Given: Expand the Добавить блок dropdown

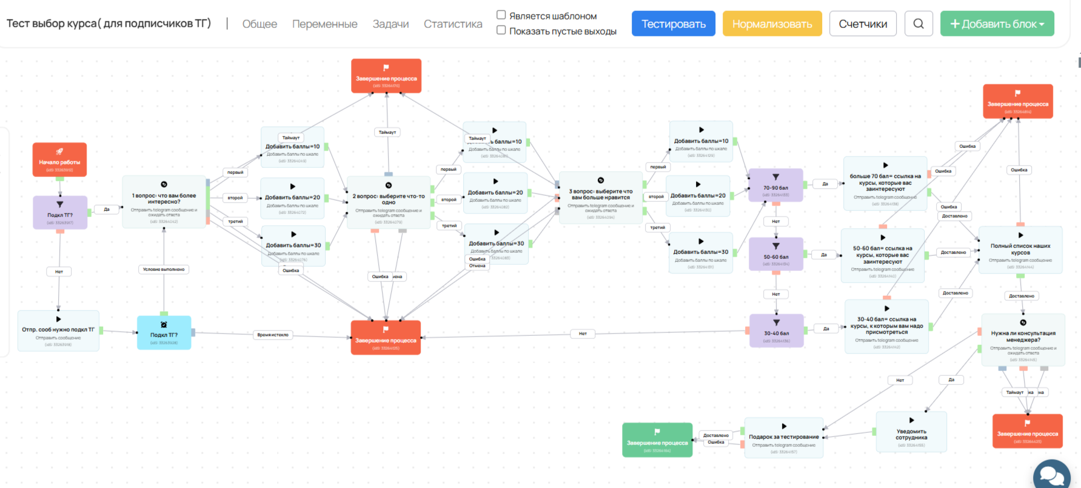Looking at the screenshot, I should 997,24.
